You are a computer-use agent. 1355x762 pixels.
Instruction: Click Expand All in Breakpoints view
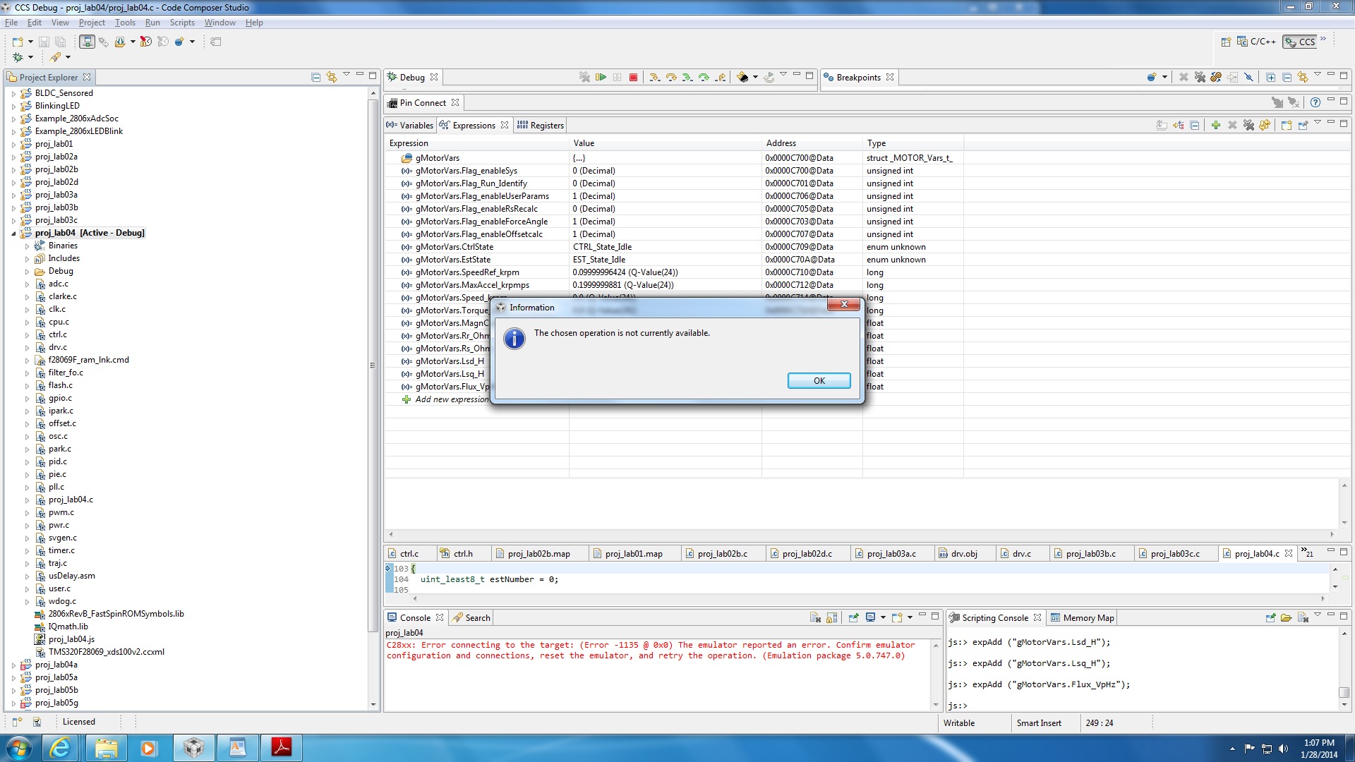pos(1270,78)
